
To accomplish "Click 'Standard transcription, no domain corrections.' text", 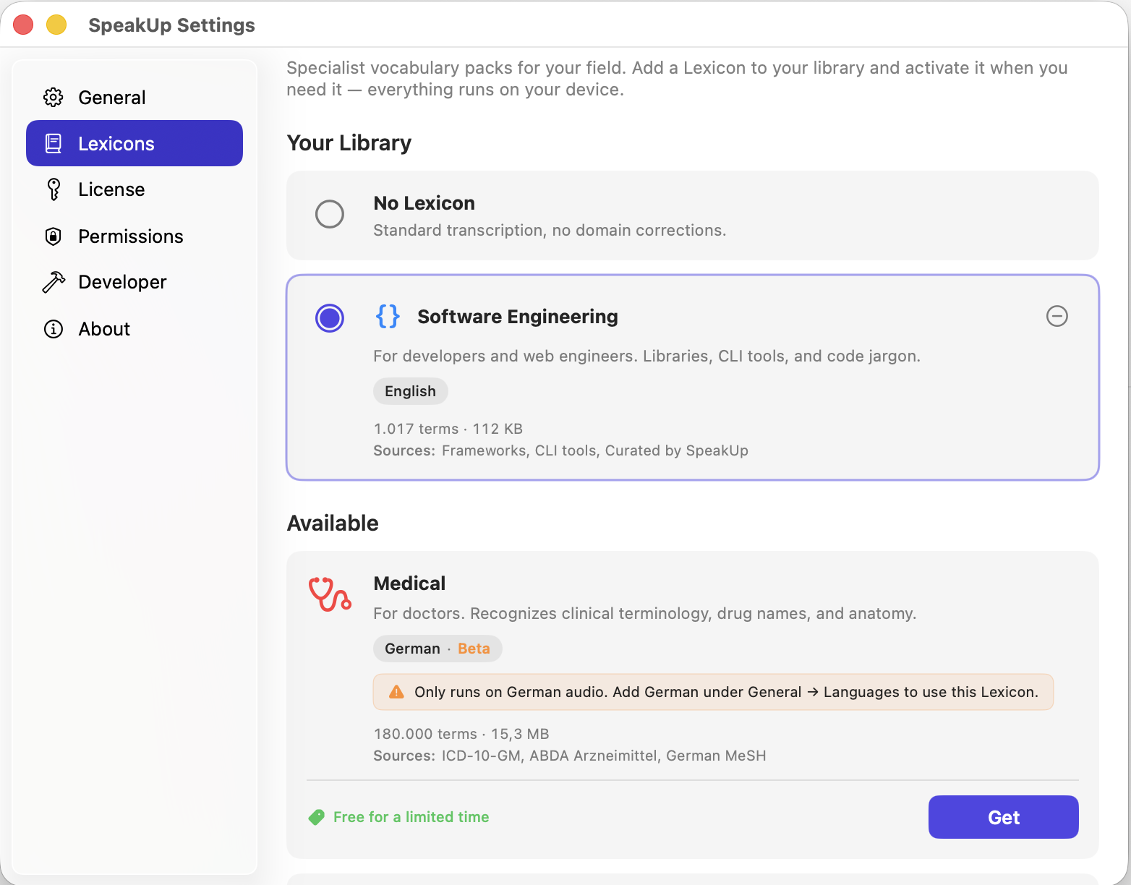I will coord(550,230).
